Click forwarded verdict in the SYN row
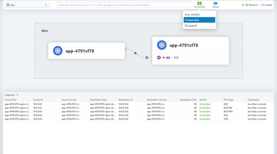The height and width of the screenshot is (154, 277). [205, 119]
